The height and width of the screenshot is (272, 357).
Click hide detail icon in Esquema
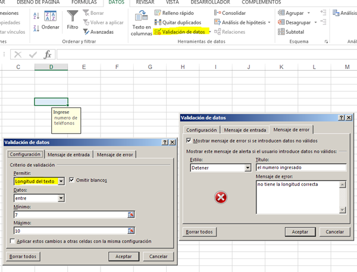coord(323,22)
